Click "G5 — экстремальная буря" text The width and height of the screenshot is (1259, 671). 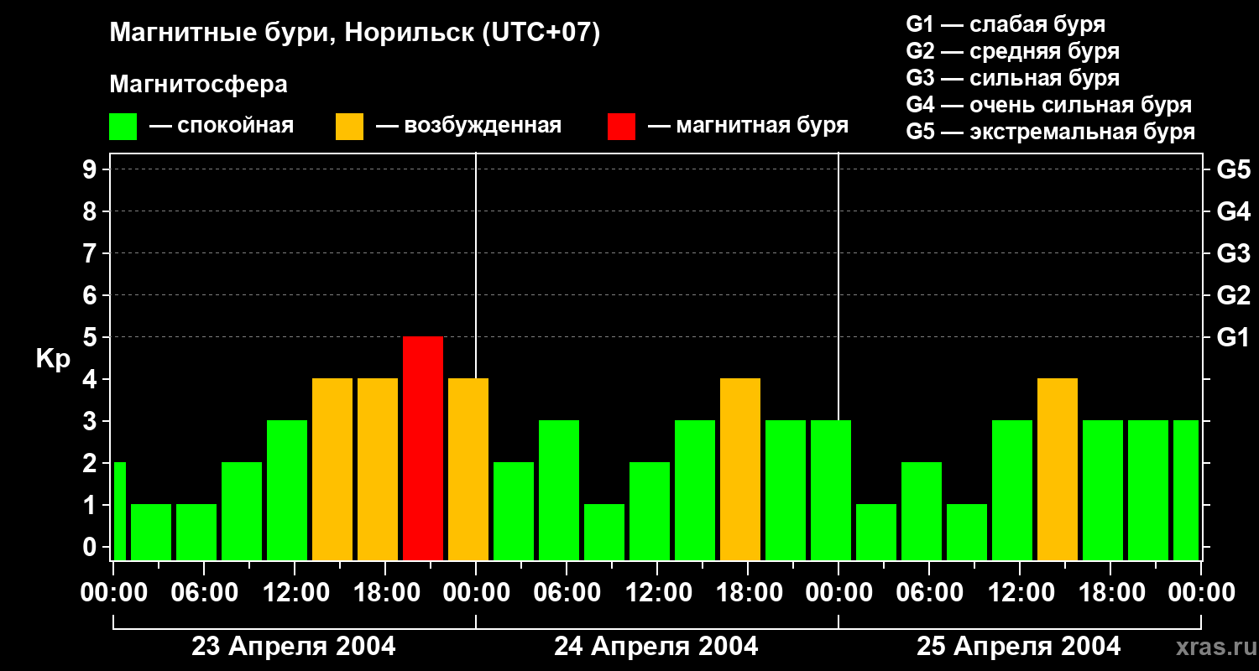tap(1051, 132)
